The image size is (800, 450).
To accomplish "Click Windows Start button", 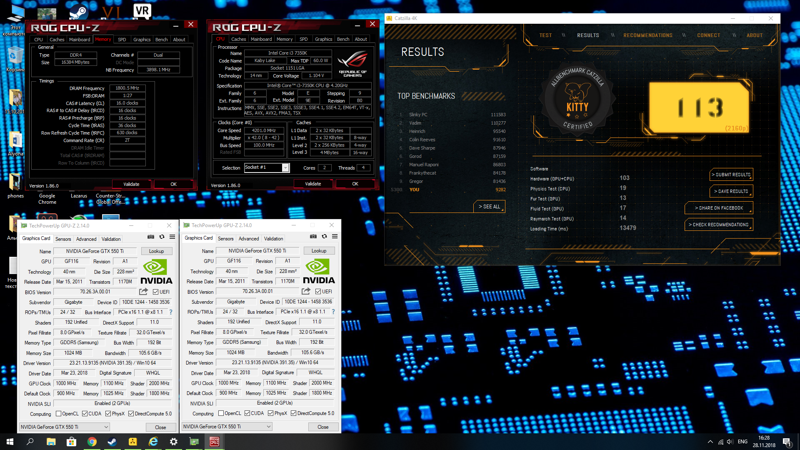I will point(10,442).
